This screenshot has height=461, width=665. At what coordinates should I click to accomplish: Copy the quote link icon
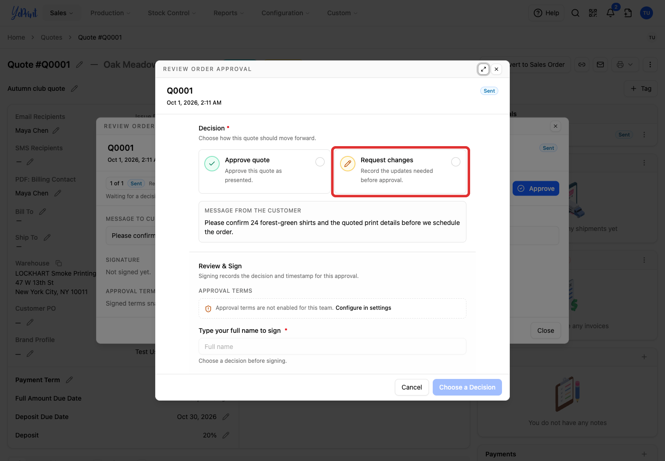tap(582, 65)
